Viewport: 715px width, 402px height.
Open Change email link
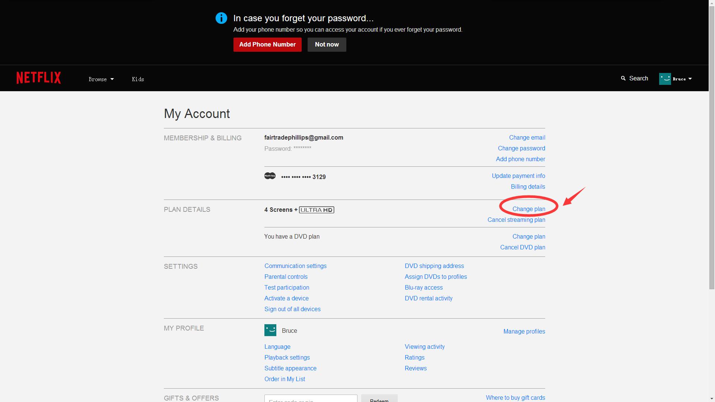(527, 137)
